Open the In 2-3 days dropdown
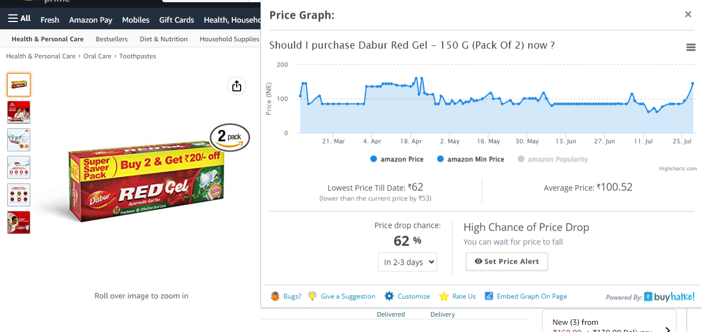Screen dimensions: 702x332 407,262
